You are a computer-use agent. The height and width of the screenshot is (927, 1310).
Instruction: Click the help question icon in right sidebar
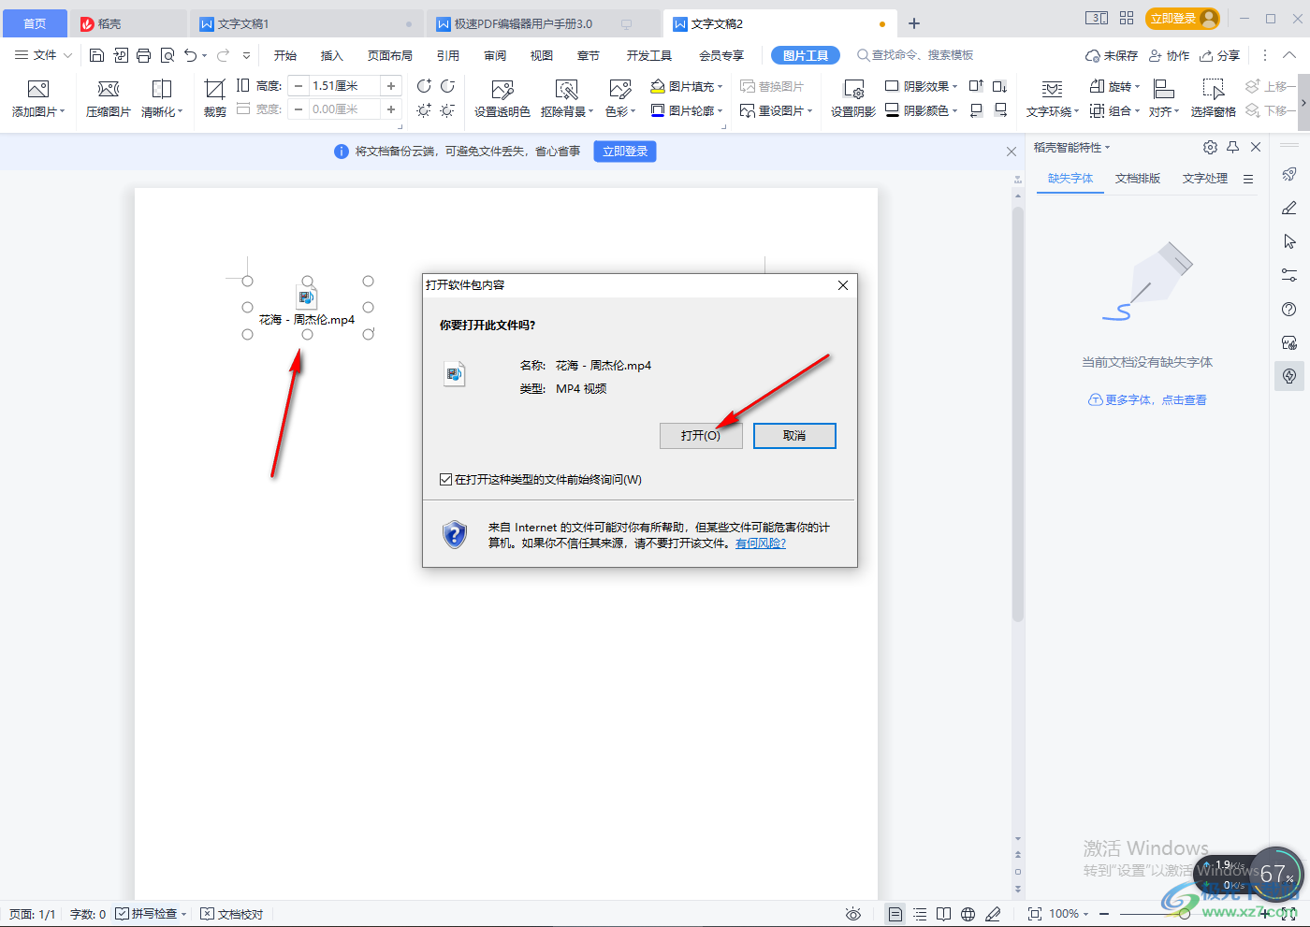1289,309
